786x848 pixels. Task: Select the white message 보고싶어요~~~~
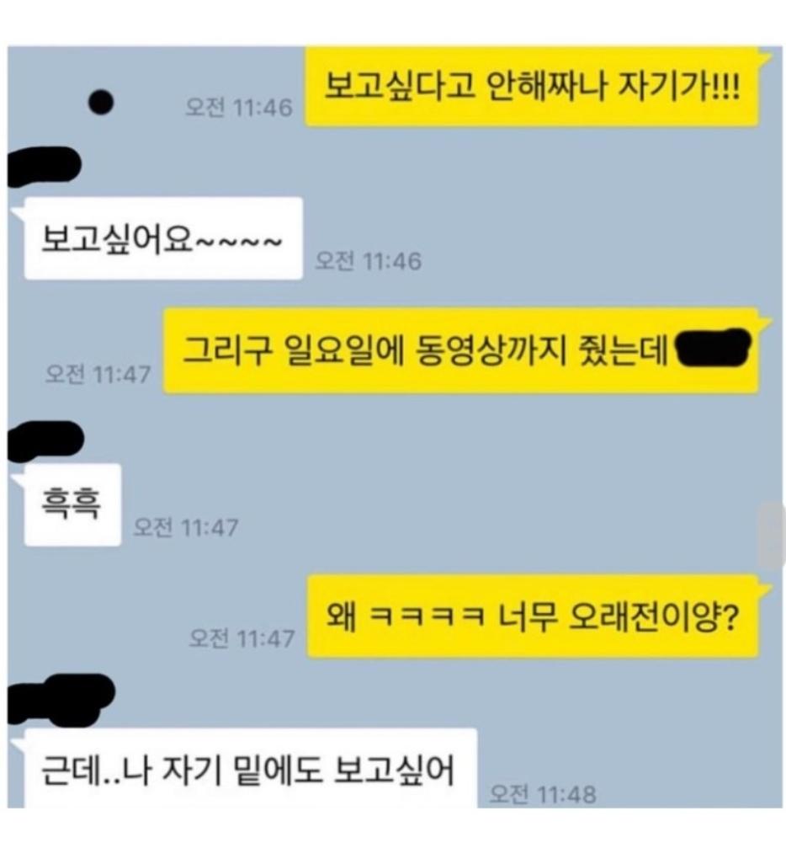click(163, 238)
